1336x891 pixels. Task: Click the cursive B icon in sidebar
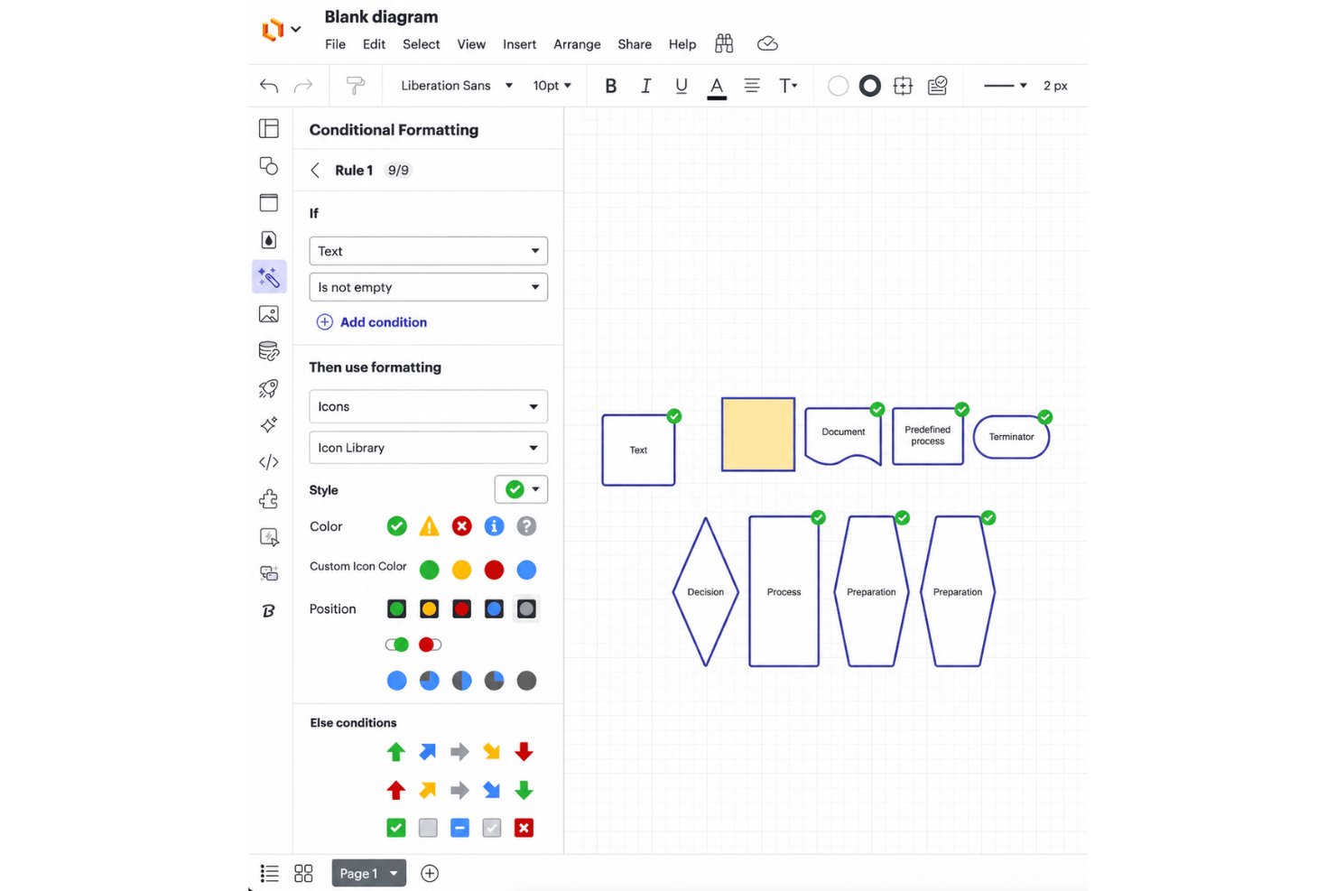point(269,611)
